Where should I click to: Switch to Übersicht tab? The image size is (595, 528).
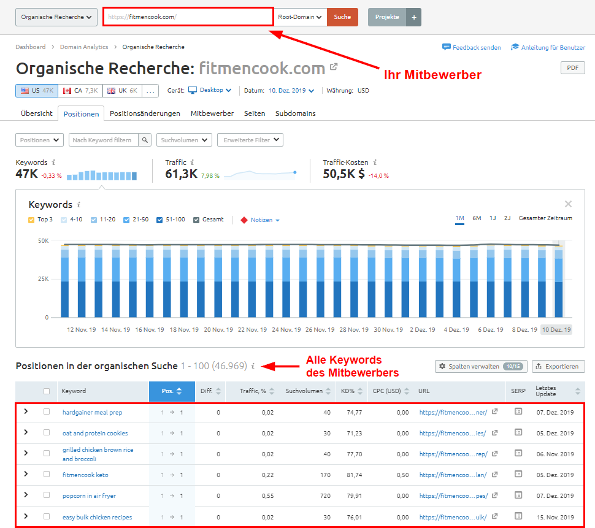[x=37, y=113]
